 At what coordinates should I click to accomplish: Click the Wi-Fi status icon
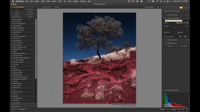157,1
